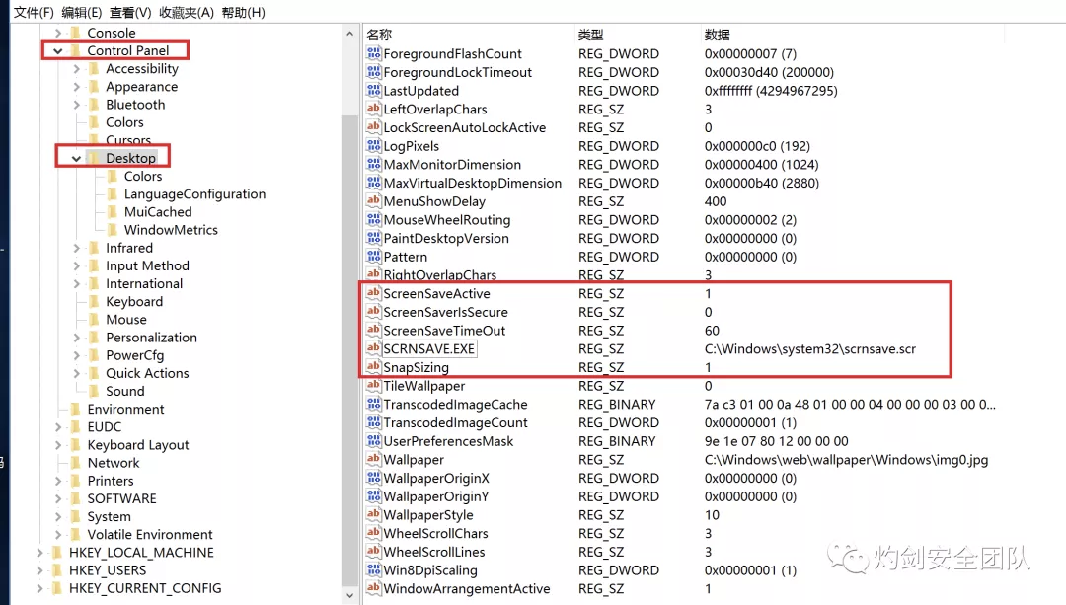This screenshot has height=605, width=1066.
Task: Open the 编辑(E) menu
Action: tap(82, 12)
